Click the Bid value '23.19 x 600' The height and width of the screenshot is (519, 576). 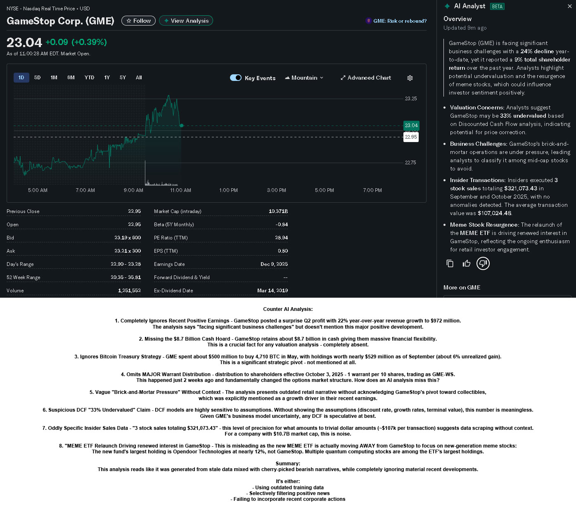coord(128,238)
